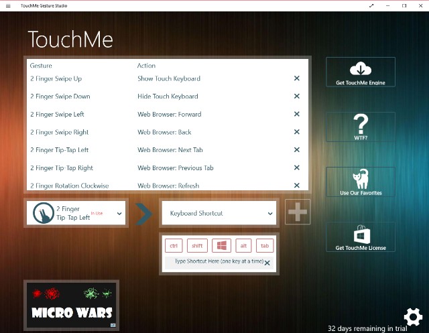
Task: Delete the 2 Finger Swipe Down mapping
Action: pyautogui.click(x=296, y=96)
